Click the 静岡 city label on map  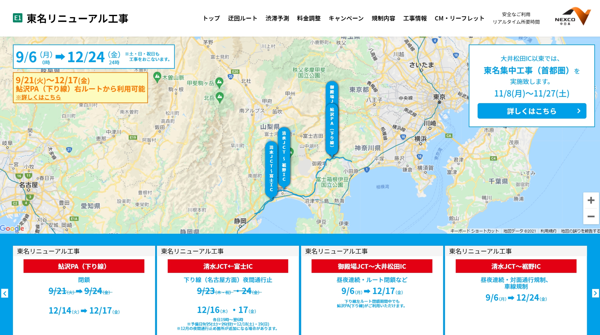pyautogui.click(x=240, y=221)
